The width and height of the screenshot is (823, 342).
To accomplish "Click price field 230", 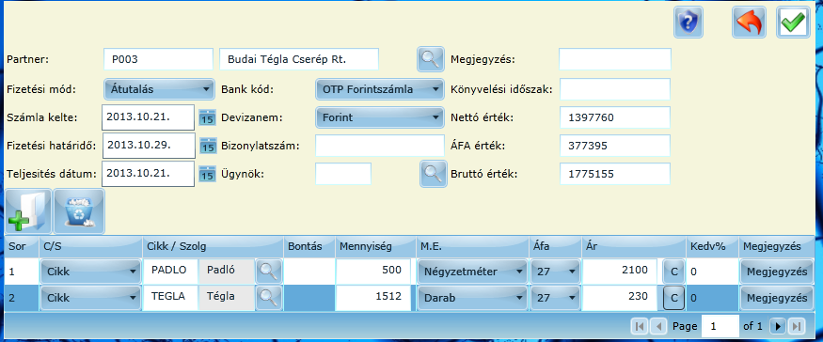I will 620,298.
